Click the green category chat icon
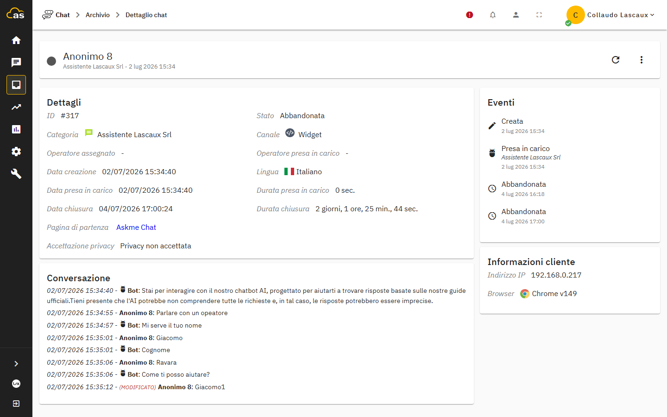The width and height of the screenshot is (667, 417). coord(89,133)
